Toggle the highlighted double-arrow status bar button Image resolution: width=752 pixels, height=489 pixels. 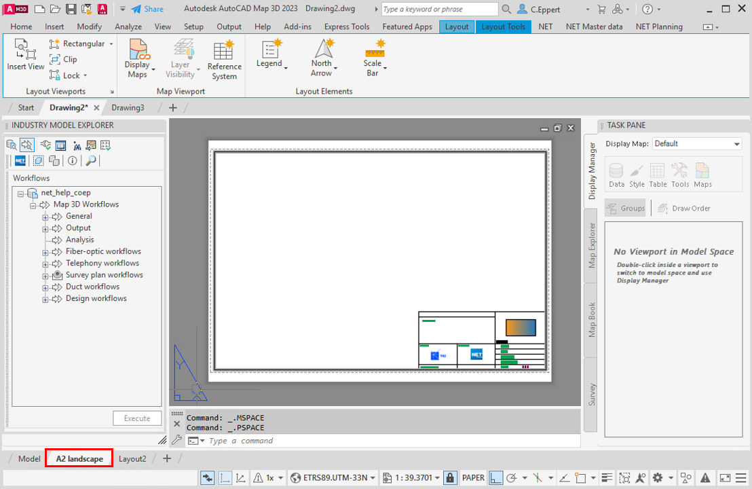pyautogui.click(x=207, y=477)
